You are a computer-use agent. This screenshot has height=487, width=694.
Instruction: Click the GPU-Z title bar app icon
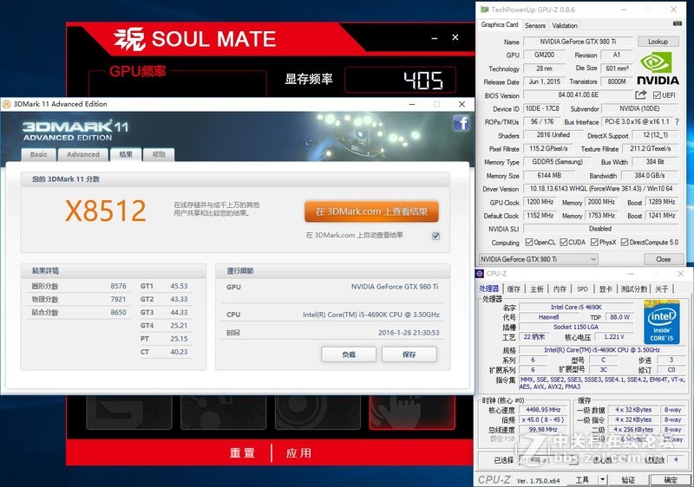pyautogui.click(x=485, y=10)
